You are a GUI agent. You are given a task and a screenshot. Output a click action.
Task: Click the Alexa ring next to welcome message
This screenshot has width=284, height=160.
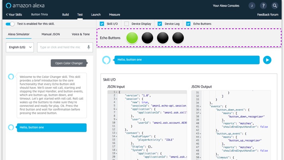[x=11, y=77]
